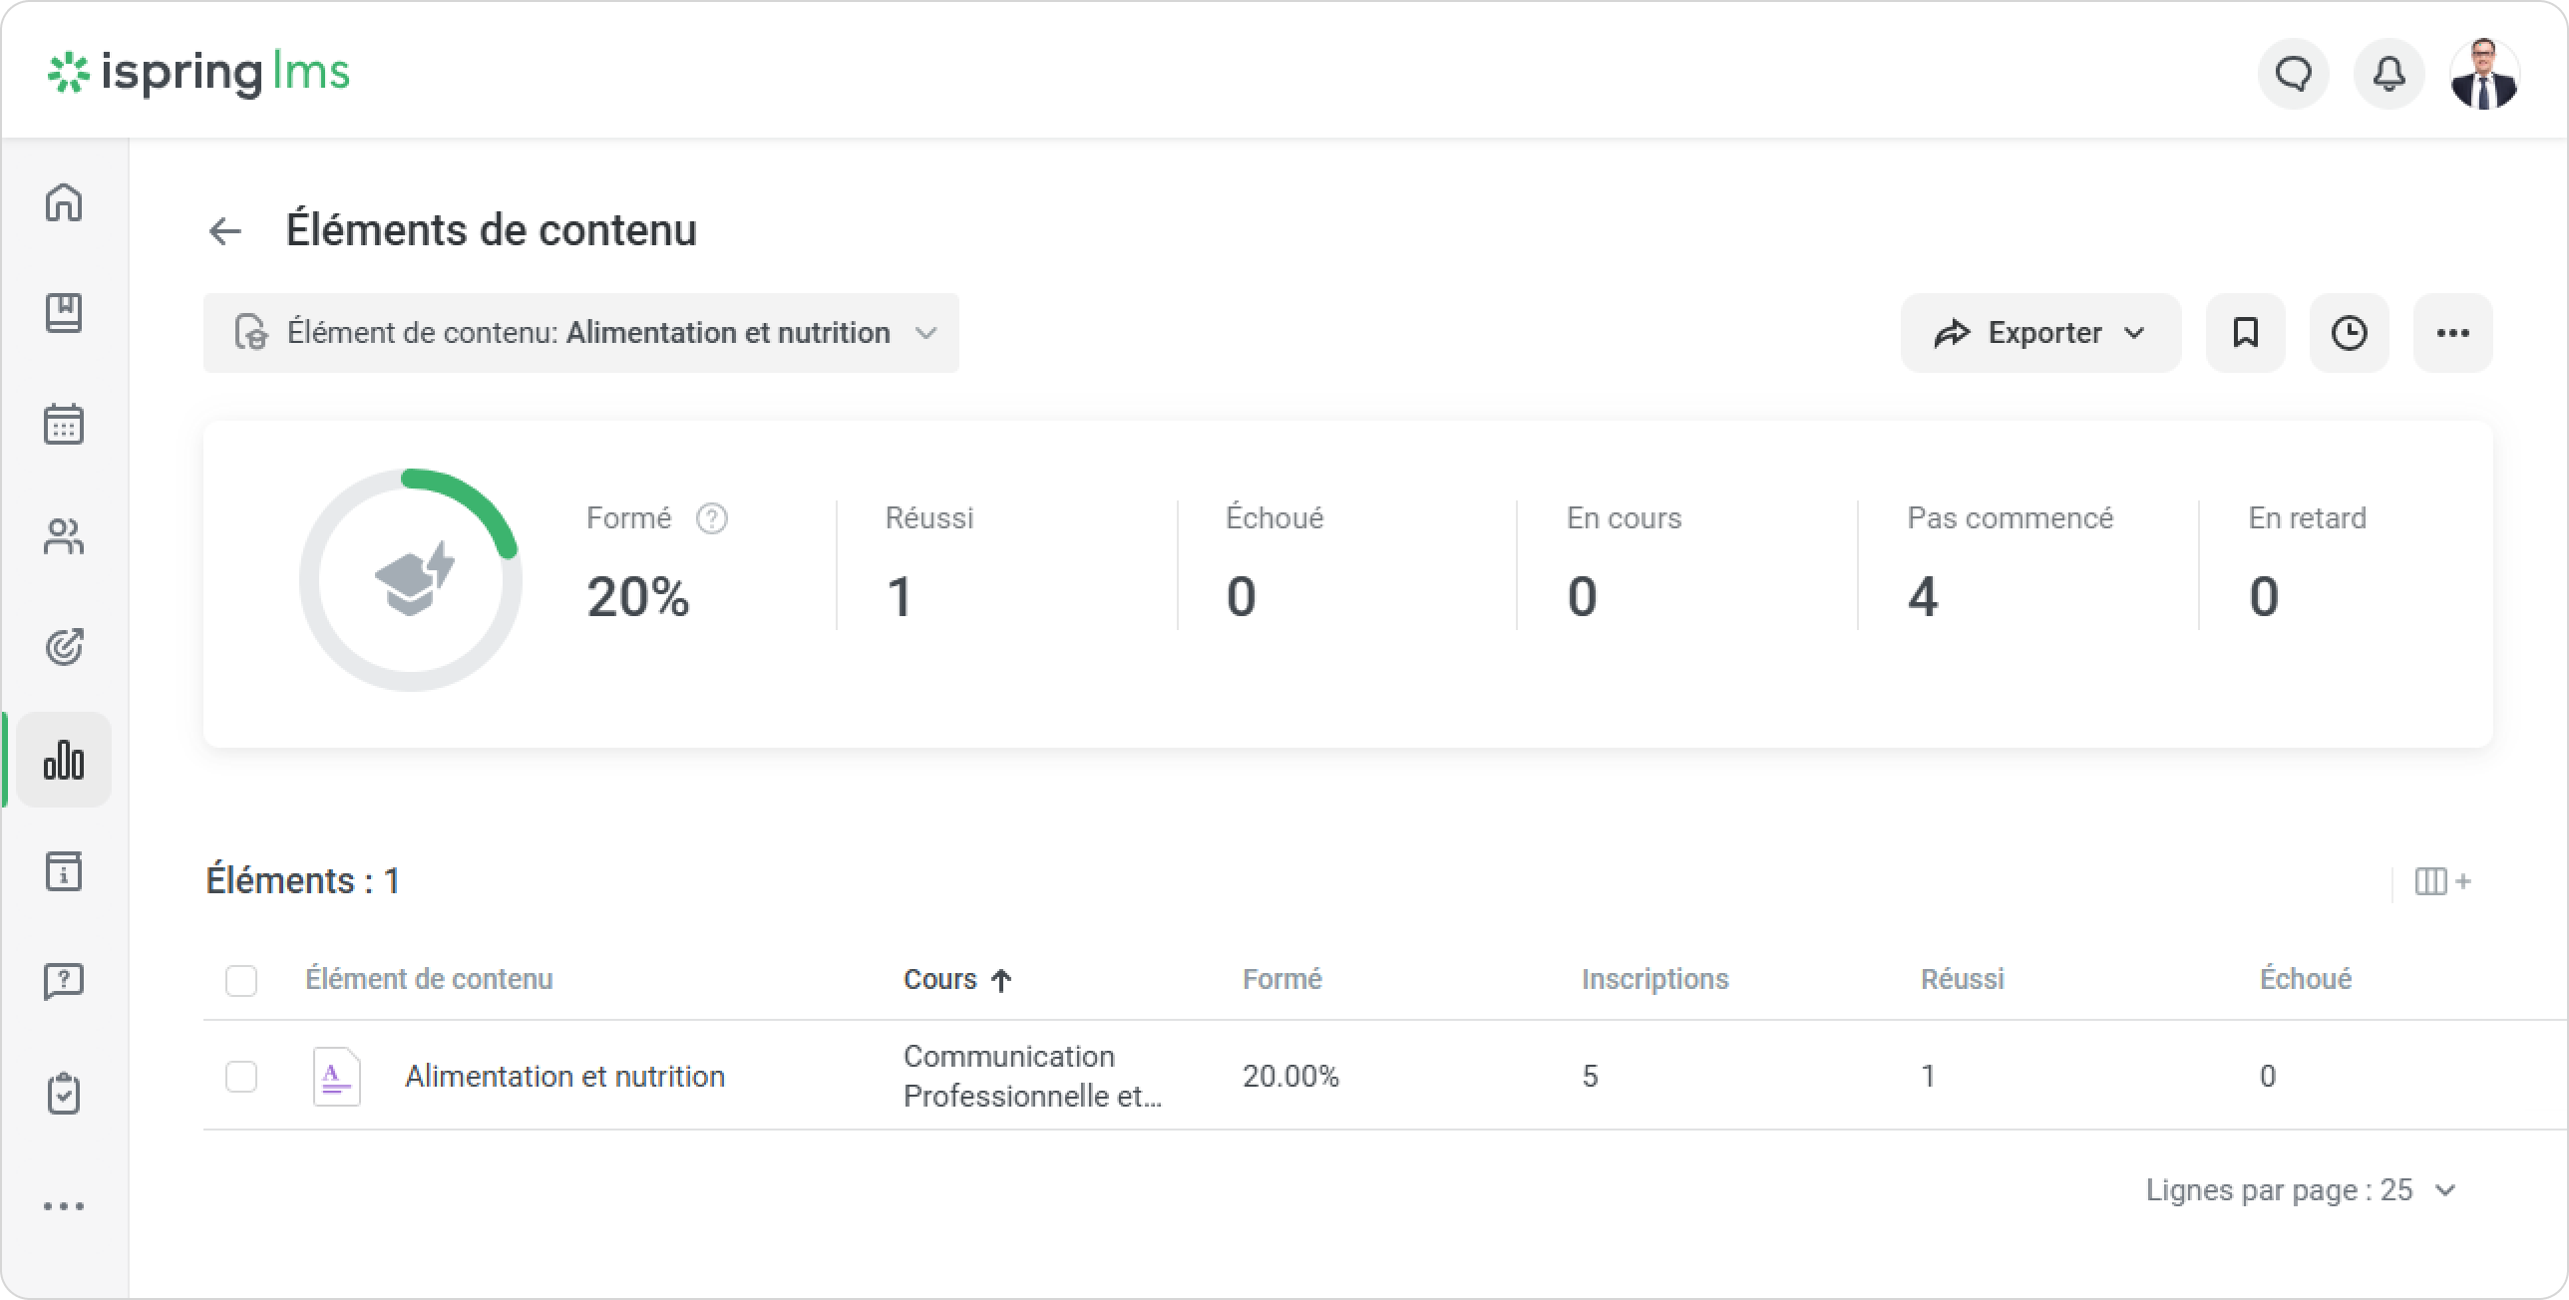Open the Formé help question icon
The width and height of the screenshot is (2569, 1300).
point(711,518)
